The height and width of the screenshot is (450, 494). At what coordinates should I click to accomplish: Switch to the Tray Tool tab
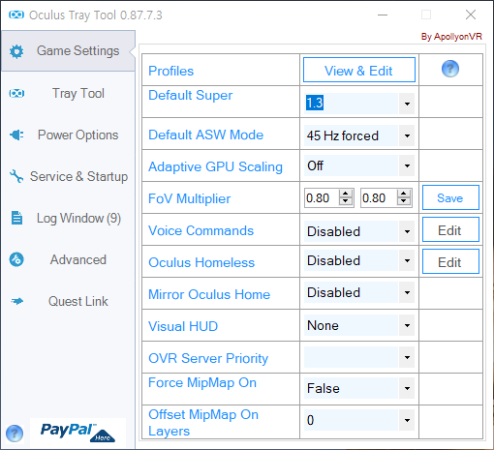68,94
